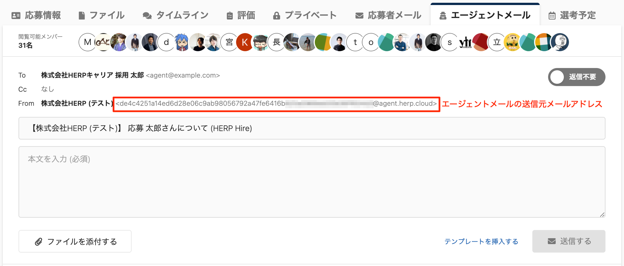
Task: Click the ファイルを添付する button
Action: click(x=75, y=241)
